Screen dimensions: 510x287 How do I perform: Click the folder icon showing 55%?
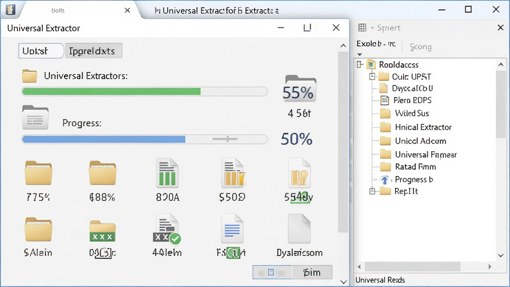(300, 88)
